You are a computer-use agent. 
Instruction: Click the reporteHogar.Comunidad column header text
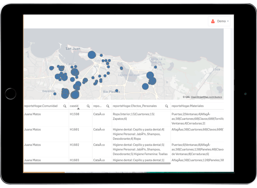coord(41,106)
